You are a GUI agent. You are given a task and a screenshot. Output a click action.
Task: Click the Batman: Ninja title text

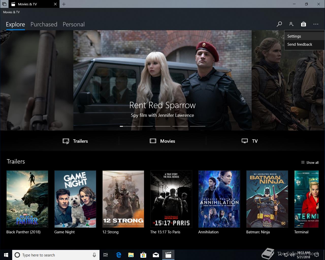pos(258,232)
